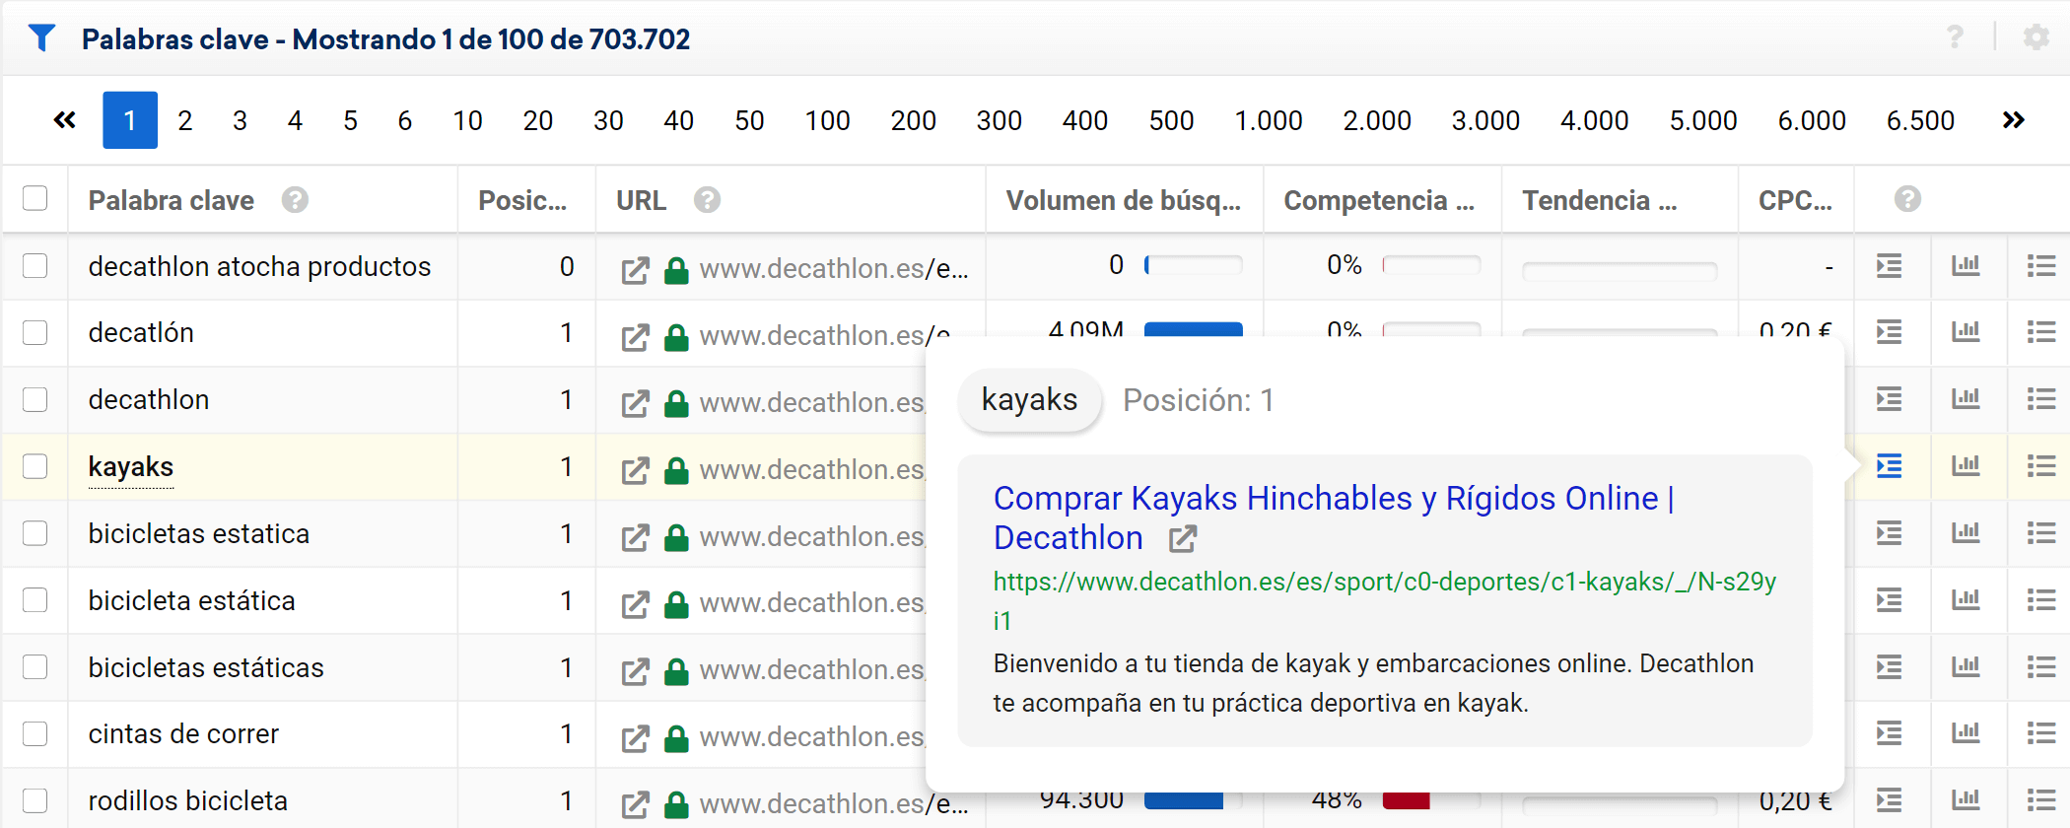Image resolution: width=2070 pixels, height=828 pixels.
Task: Go to next pages with double right arrow
Action: 2013,120
